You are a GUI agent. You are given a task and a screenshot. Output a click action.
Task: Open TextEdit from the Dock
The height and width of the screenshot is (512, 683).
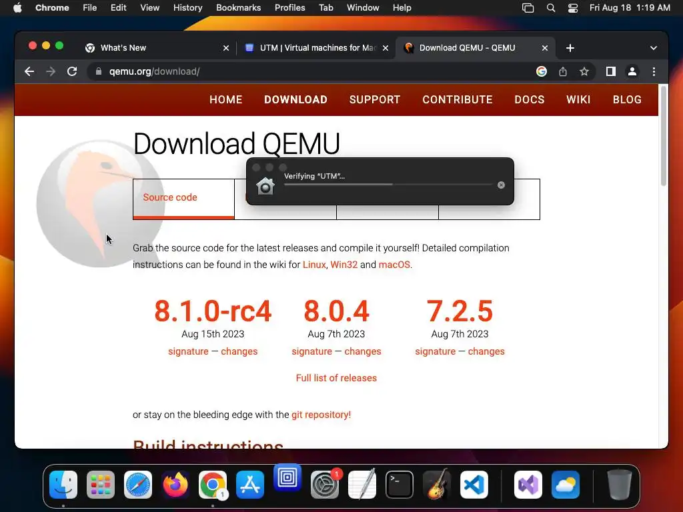click(x=362, y=485)
